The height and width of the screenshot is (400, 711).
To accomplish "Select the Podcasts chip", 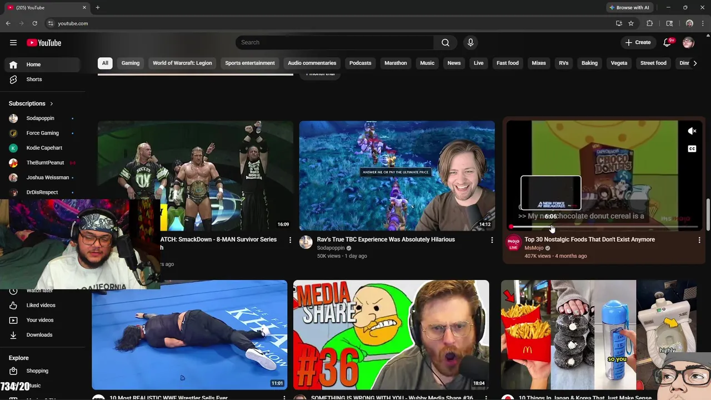I will (x=360, y=63).
